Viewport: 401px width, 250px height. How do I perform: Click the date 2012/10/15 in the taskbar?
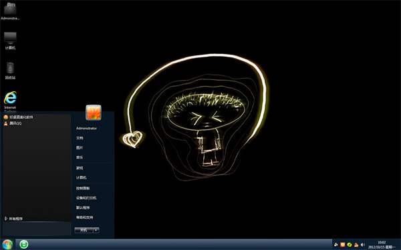[376, 247]
